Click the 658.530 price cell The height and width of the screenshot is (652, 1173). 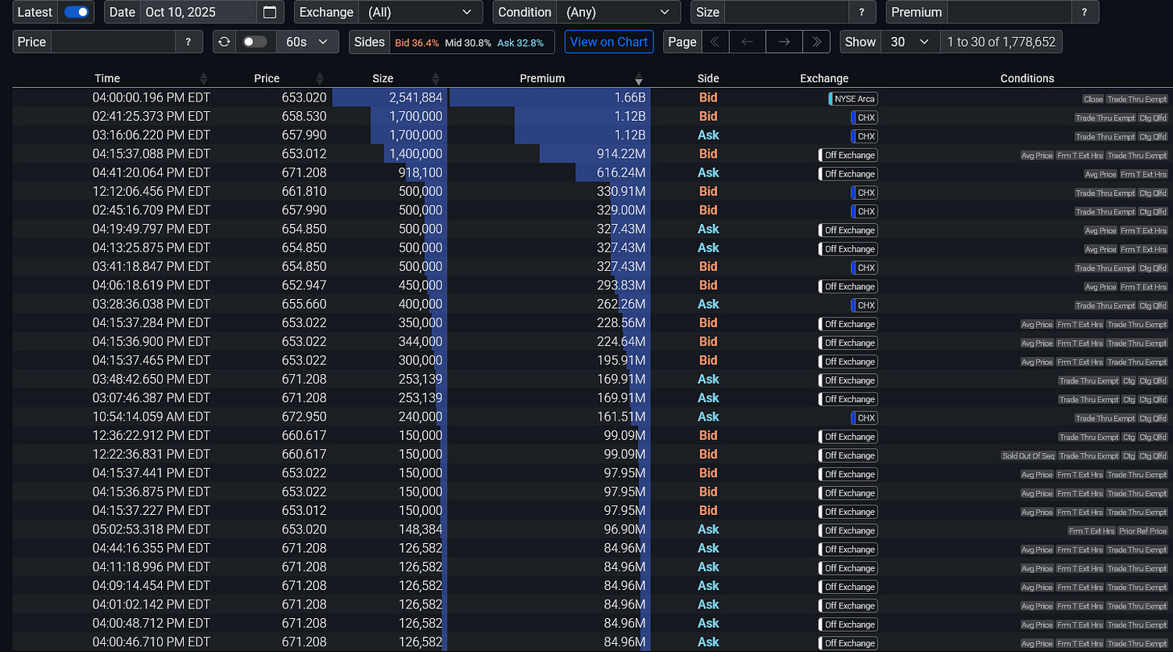(304, 116)
